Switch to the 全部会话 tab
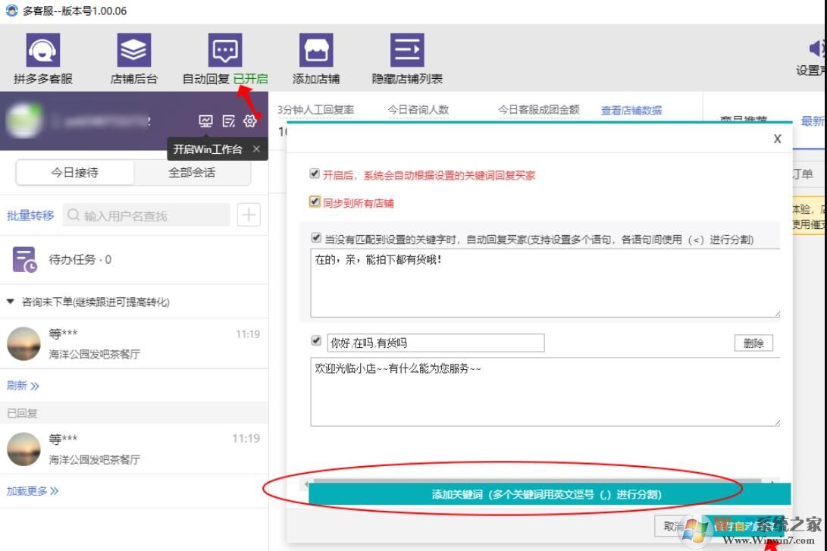This screenshot has width=827, height=551. [x=193, y=172]
